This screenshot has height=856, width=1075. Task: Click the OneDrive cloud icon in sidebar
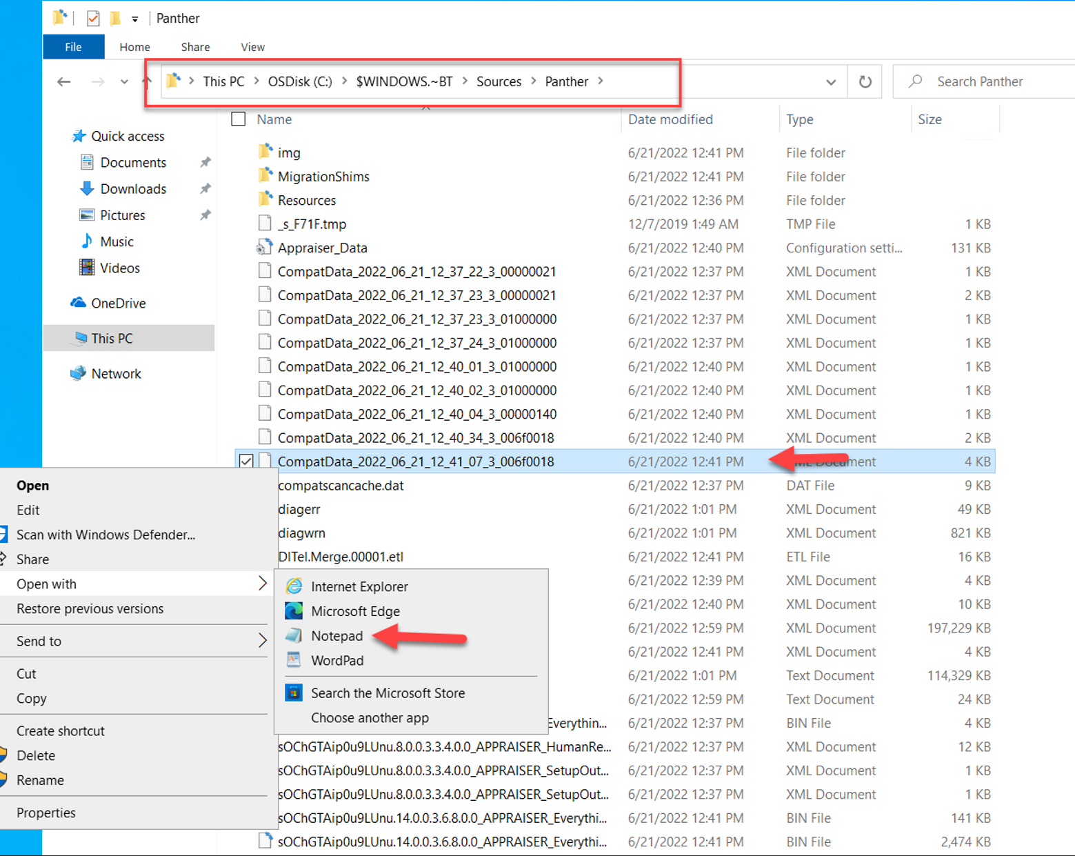point(79,303)
